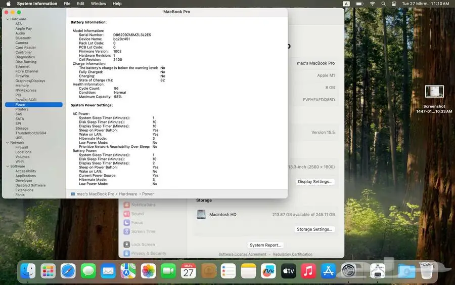Select Memory in the Hardware list
The image size is (455, 285).
(x=22, y=86)
